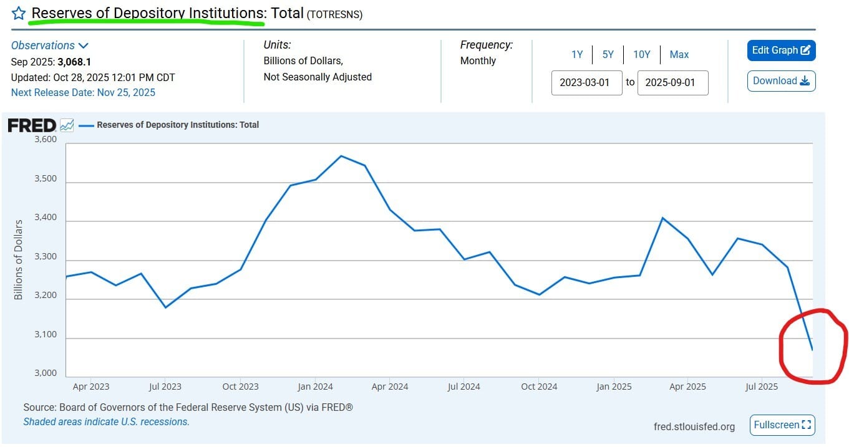849x447 pixels.
Task: Click the Fullscreen expand icon
Action: [807, 425]
